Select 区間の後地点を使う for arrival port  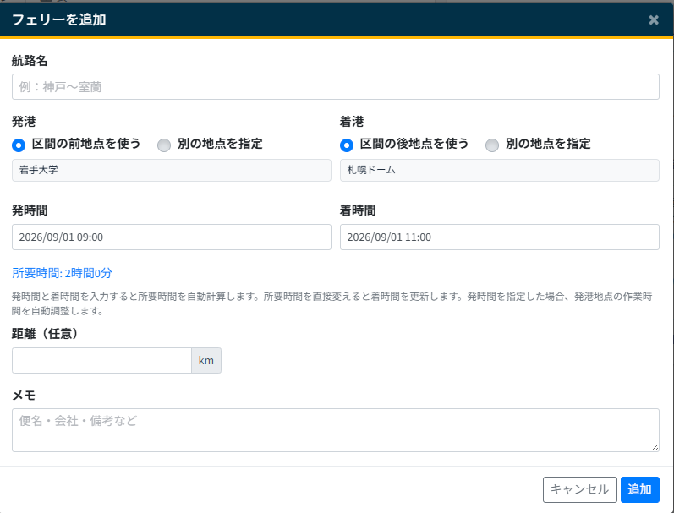tap(347, 145)
